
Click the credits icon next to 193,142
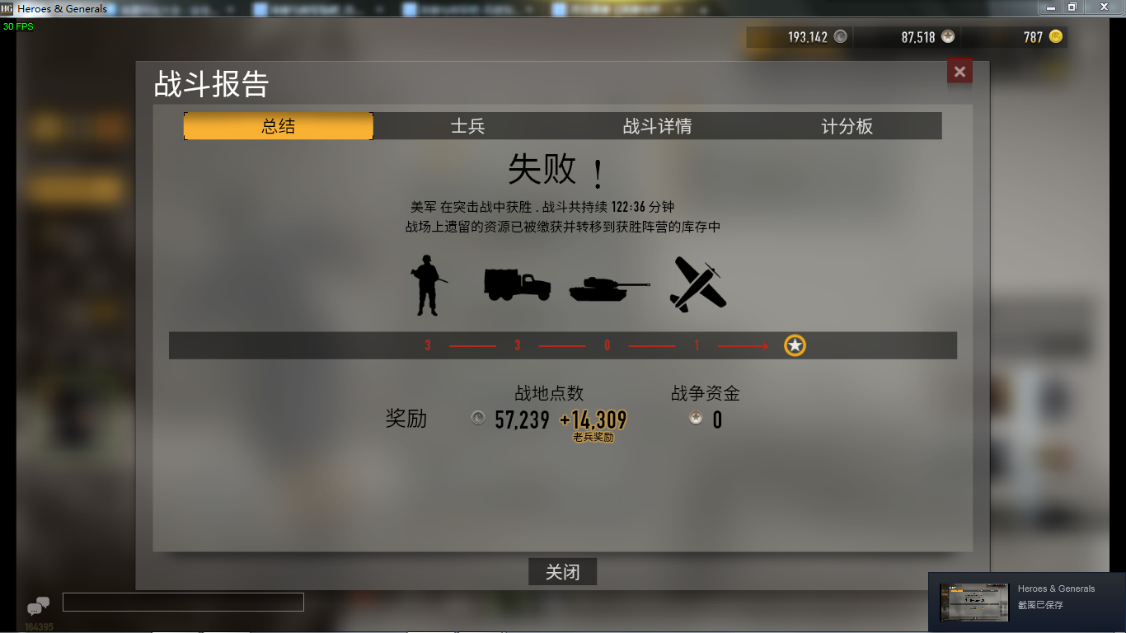pos(840,37)
